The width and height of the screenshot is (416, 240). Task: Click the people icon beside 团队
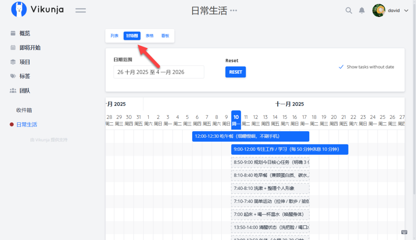(13, 91)
